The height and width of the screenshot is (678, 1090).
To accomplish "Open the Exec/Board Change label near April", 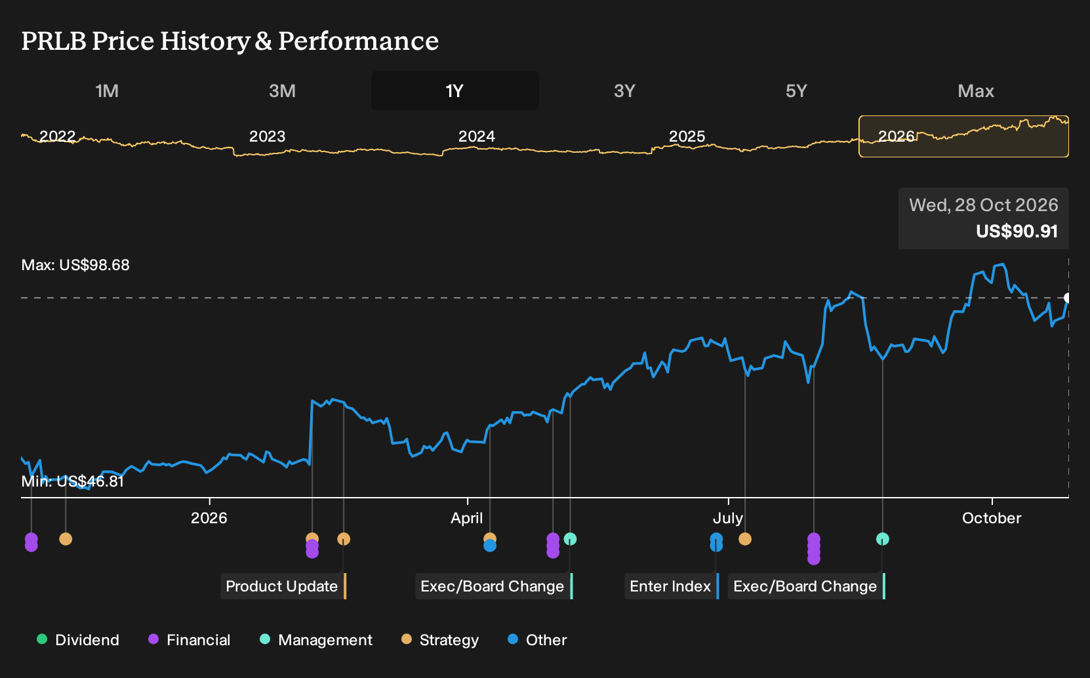I will coord(494,586).
